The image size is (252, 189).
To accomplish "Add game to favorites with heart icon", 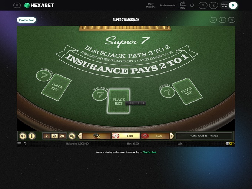I will [x=213, y=20].
